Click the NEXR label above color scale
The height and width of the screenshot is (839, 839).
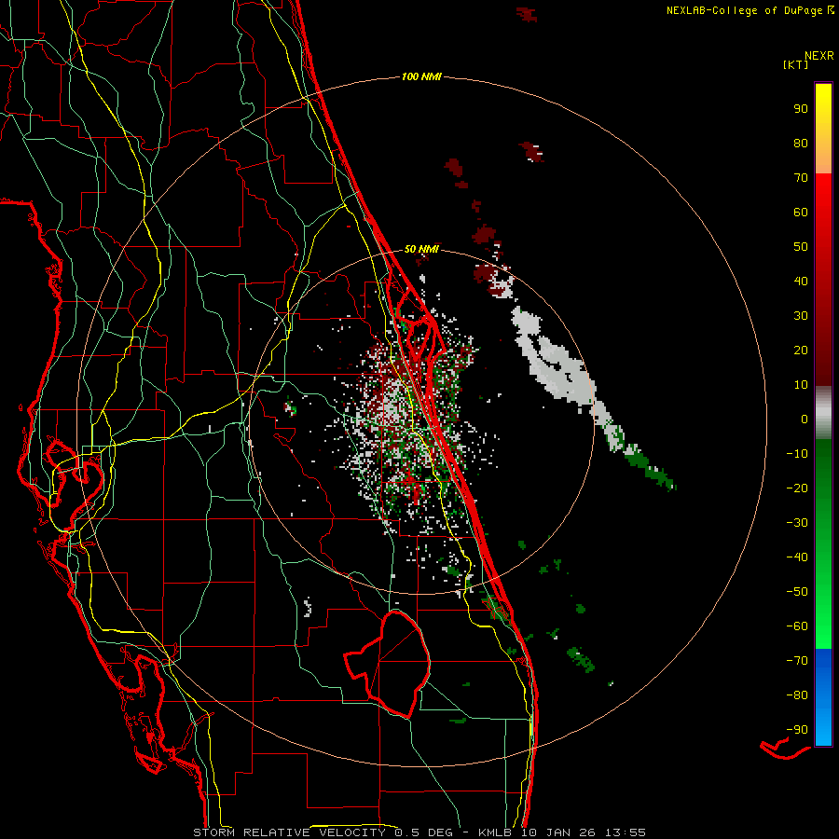pyautogui.click(x=818, y=56)
